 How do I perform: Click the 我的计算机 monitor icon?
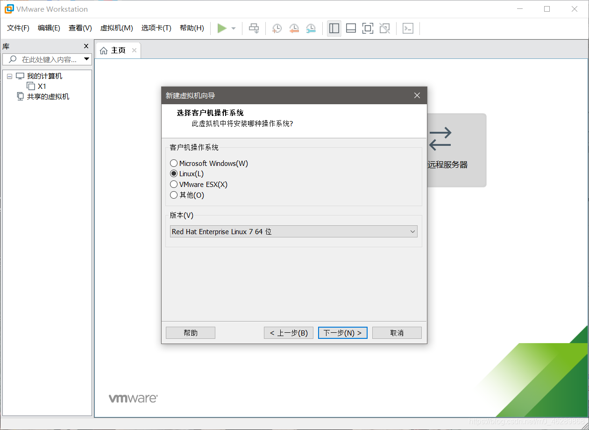(x=20, y=76)
